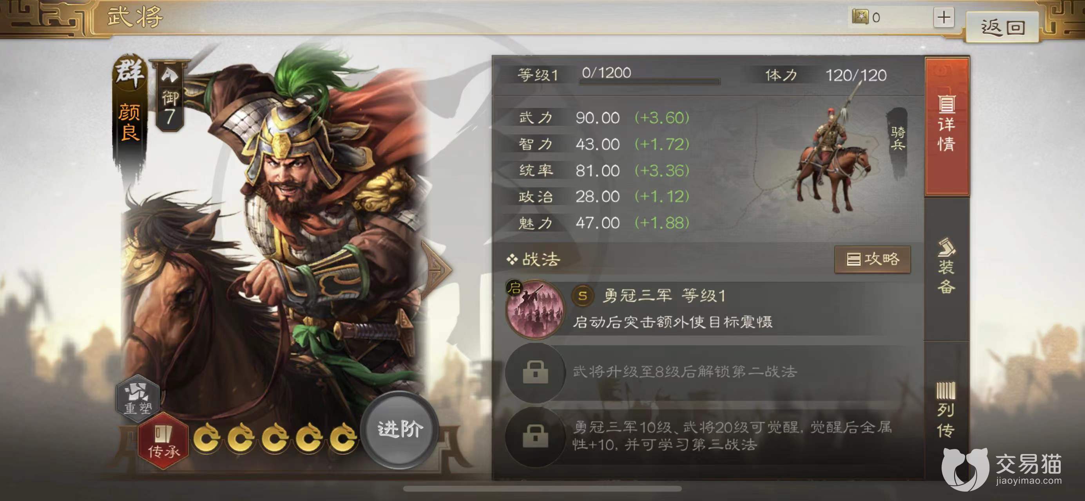
Task: Open the 传承 inheritance hexagon icon
Action: (163, 441)
